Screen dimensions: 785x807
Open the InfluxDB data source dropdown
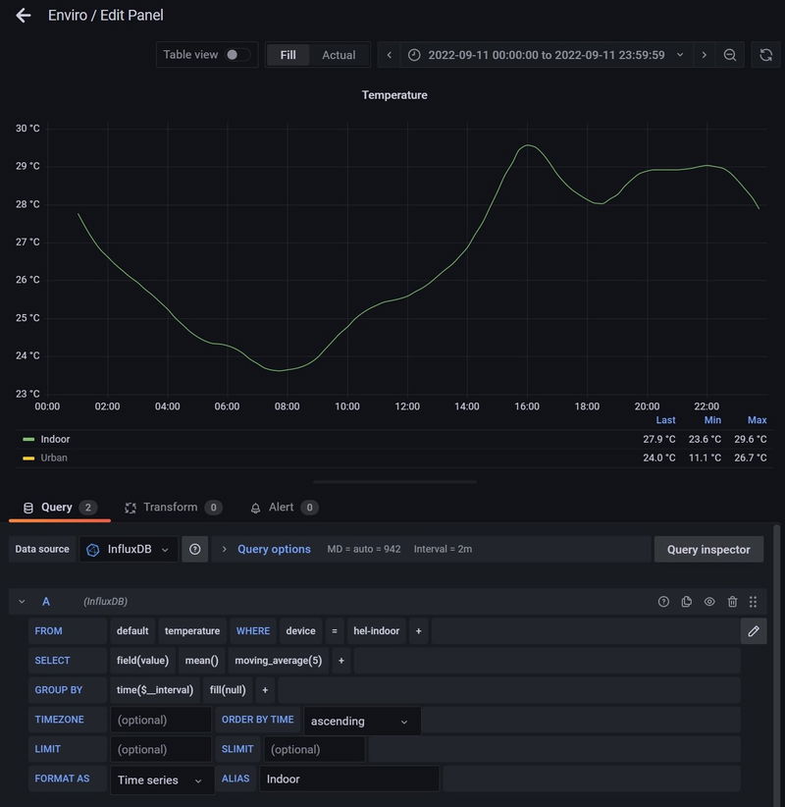tap(129, 550)
